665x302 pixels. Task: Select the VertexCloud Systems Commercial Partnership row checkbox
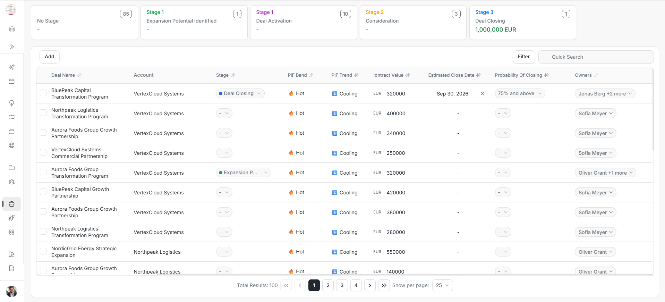pos(43,152)
